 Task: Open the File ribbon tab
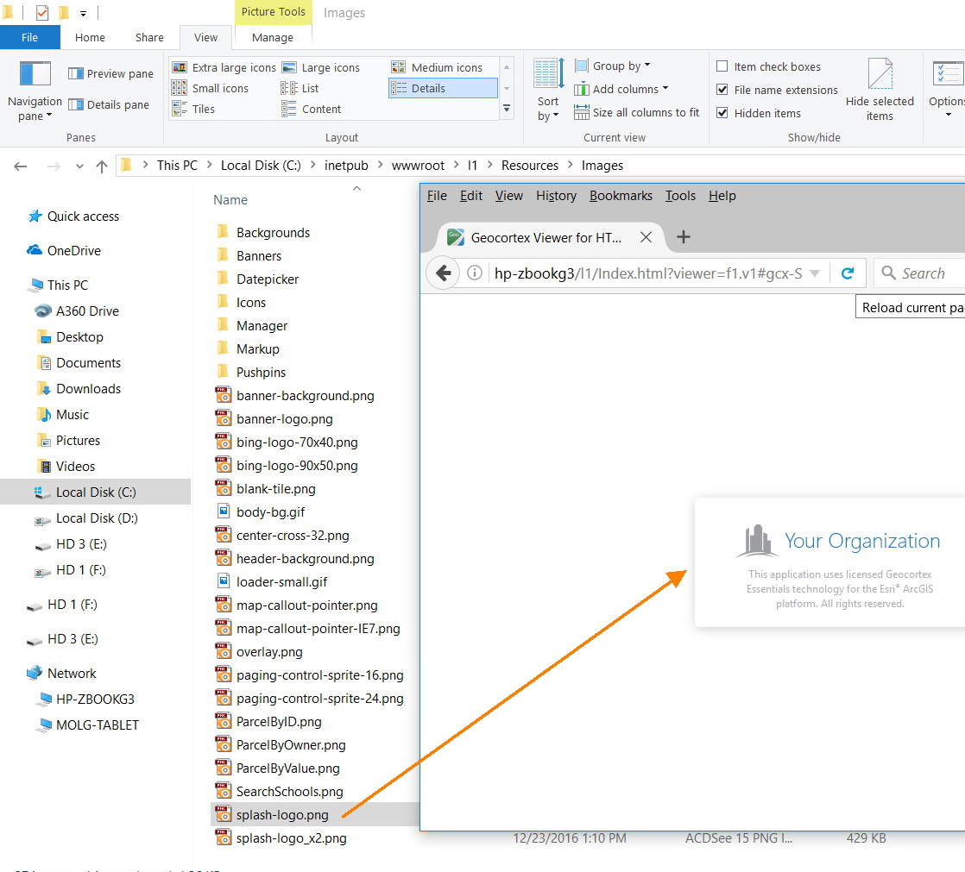click(29, 37)
